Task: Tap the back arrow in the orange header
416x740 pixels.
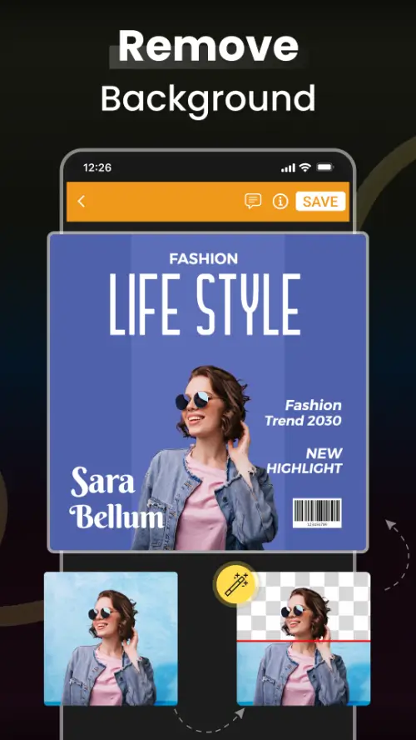Action: [x=82, y=202]
